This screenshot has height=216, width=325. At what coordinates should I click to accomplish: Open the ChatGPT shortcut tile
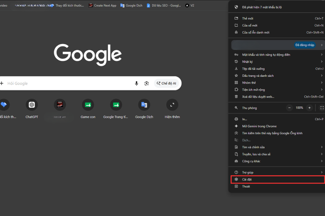[x=32, y=105]
